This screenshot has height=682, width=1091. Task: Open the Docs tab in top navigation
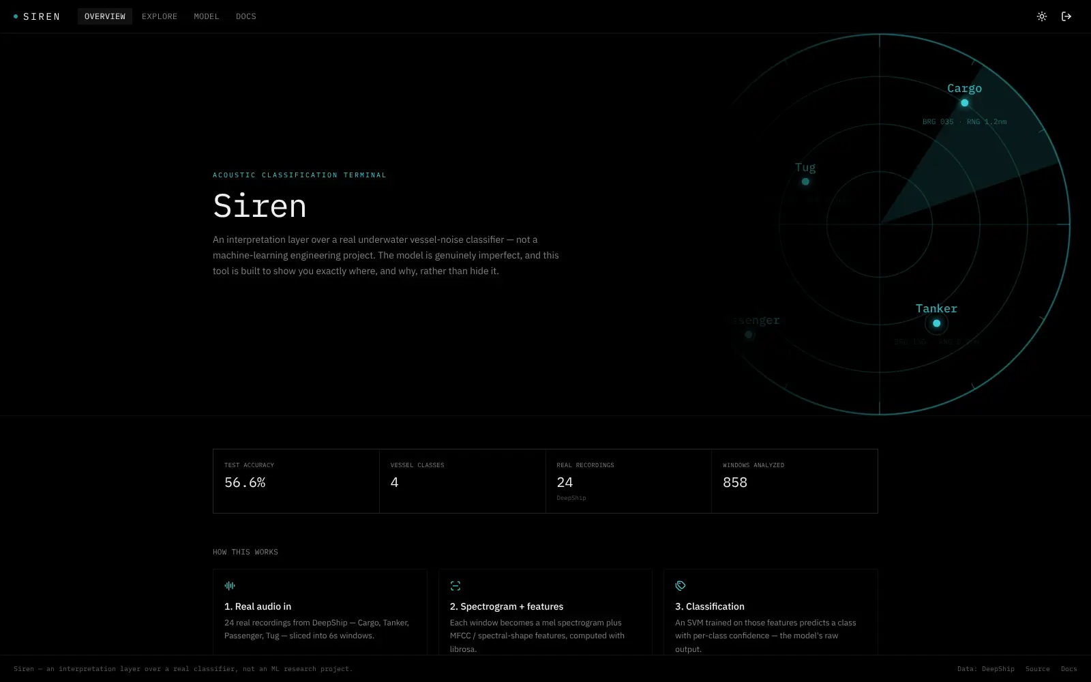[246, 16]
